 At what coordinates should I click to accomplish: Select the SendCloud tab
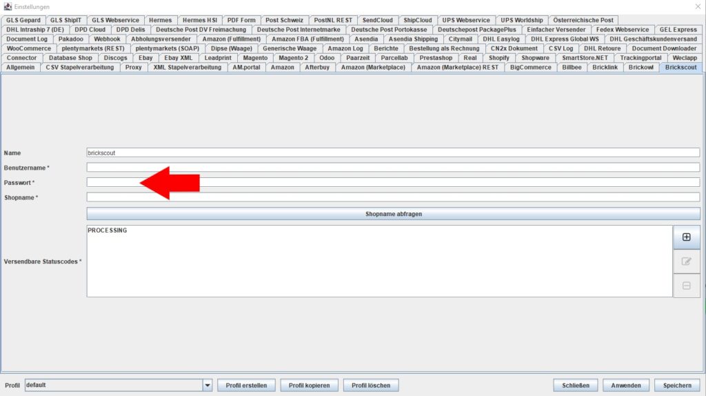pos(377,20)
